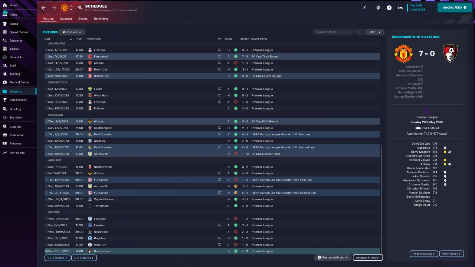
Task: Click the Bournemouth crest in the match summary panel
Action: point(451,53)
